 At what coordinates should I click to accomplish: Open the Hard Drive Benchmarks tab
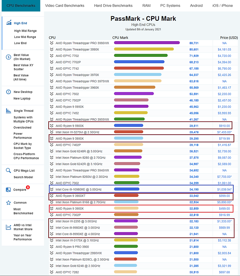[x=113, y=6]
